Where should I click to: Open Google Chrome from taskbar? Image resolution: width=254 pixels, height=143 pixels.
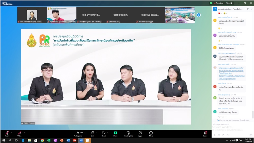click(x=42, y=140)
